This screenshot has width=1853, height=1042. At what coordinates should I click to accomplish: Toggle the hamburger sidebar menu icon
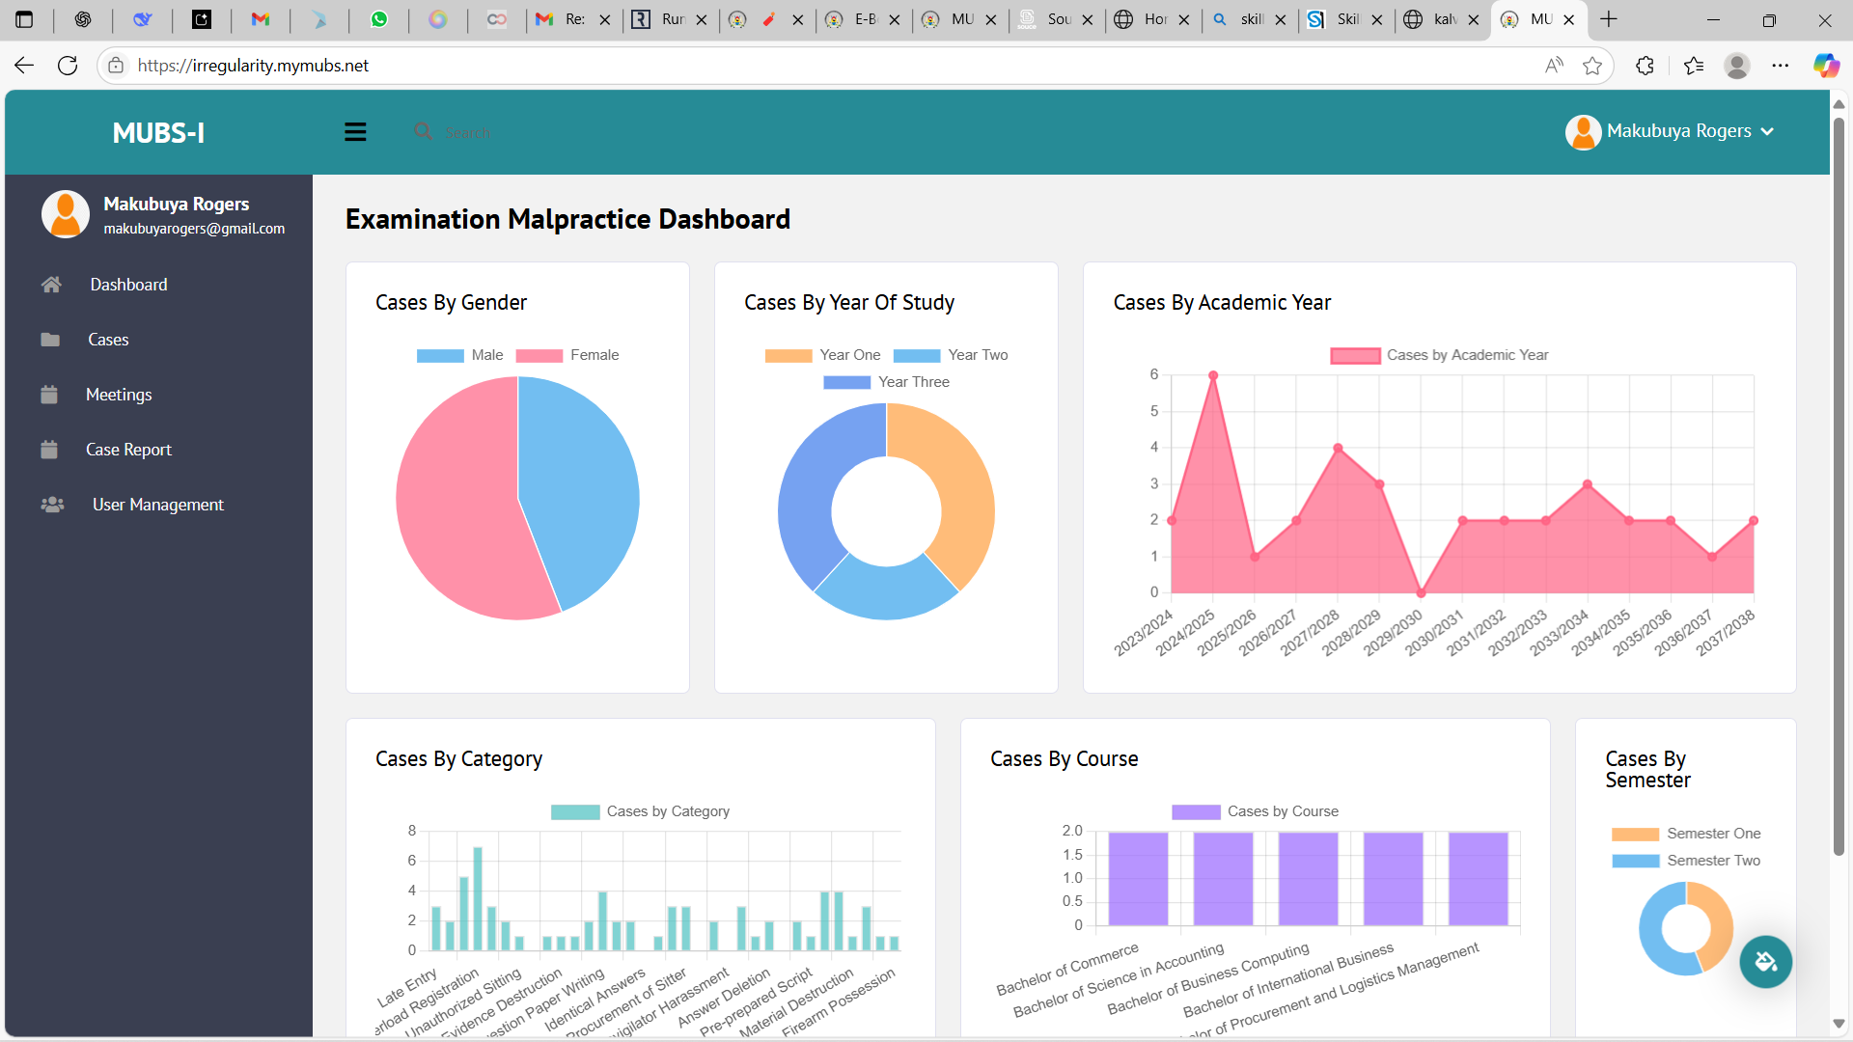pos(355,132)
